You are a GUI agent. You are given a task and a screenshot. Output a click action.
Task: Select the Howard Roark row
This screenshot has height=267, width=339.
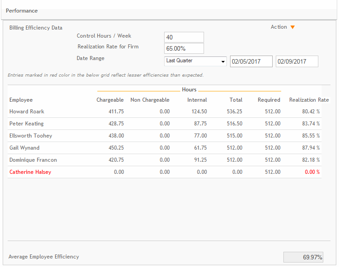click(165, 112)
